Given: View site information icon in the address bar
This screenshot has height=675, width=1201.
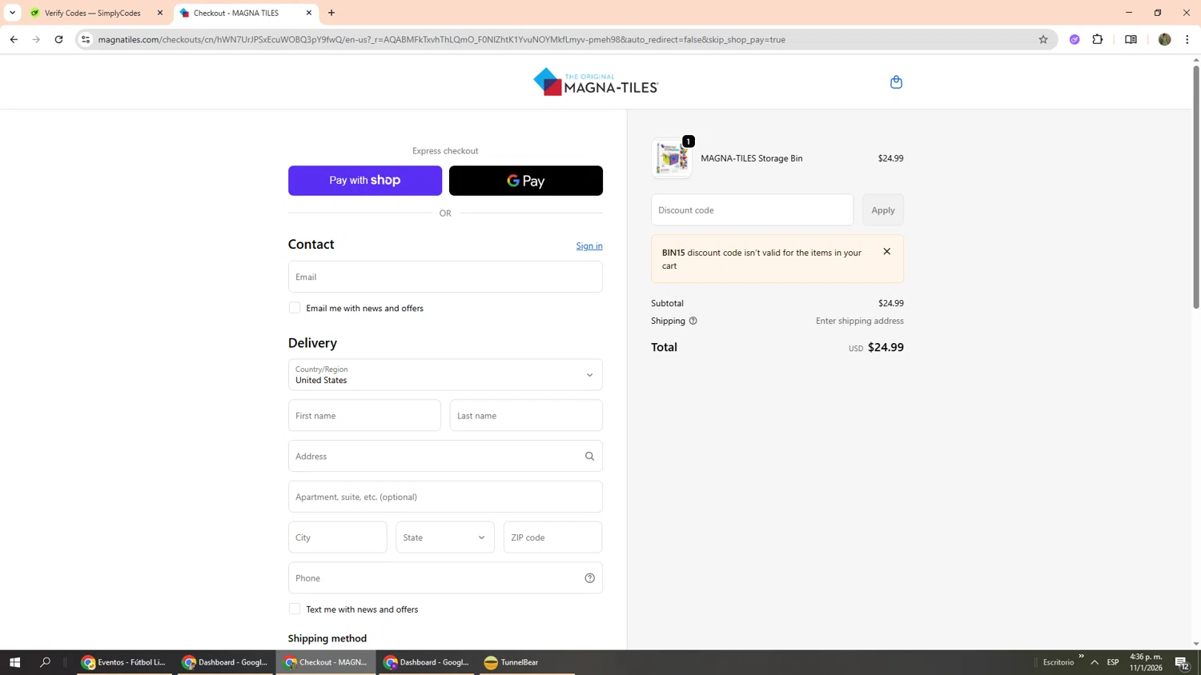Looking at the screenshot, I should (86, 39).
